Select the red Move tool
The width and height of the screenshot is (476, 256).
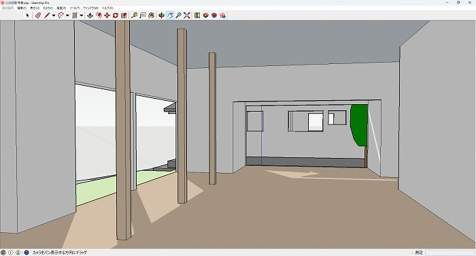click(x=107, y=15)
